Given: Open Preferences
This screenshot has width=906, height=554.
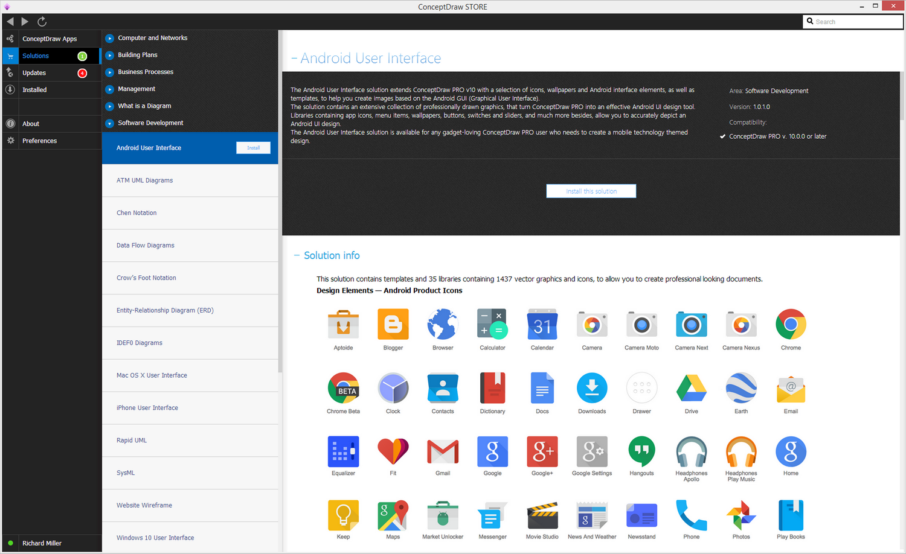Looking at the screenshot, I should [x=51, y=141].
